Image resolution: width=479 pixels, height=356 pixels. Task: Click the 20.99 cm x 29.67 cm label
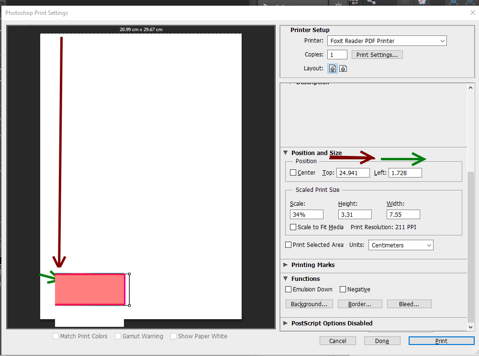tap(141, 30)
